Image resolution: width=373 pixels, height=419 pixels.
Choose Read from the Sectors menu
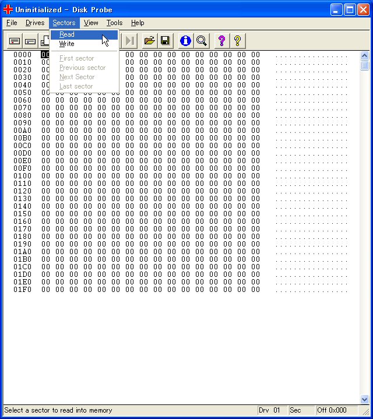click(x=84, y=34)
